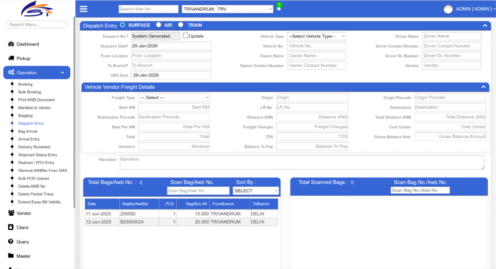Screen dimensions: 496x269
Task: Click the admin user avatar icon
Action: 448,9
